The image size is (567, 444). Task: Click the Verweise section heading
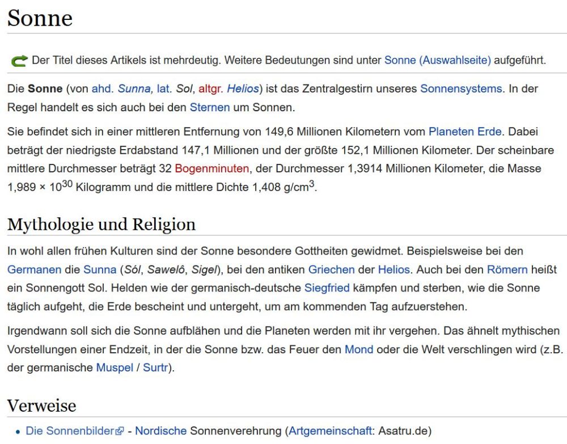click(41, 405)
